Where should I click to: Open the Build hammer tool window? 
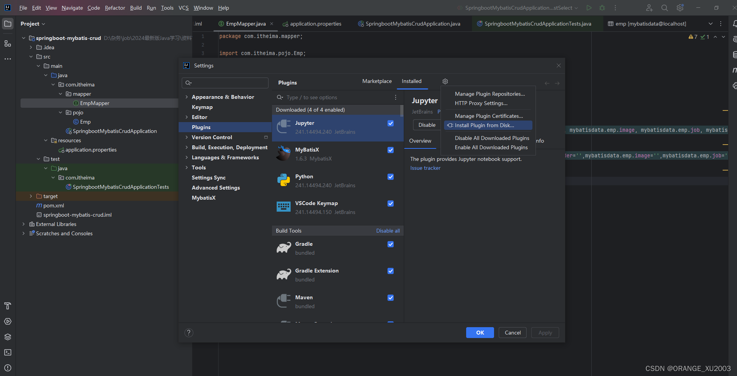coord(7,306)
